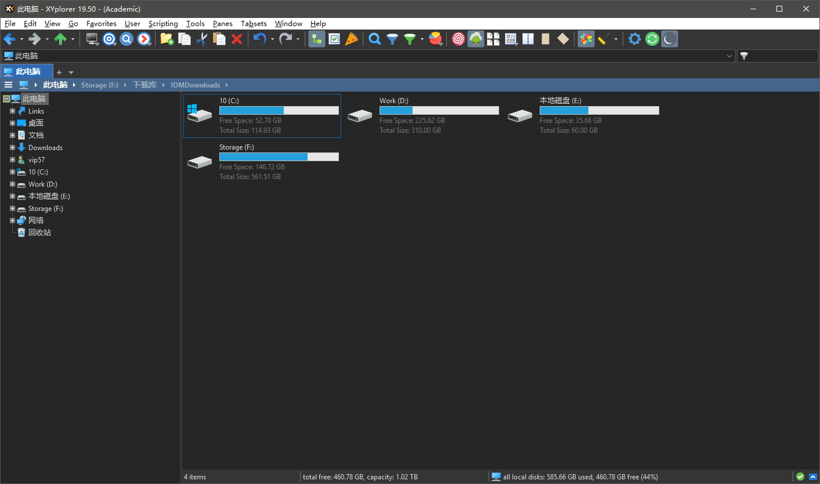Open the Scripting menu
Image resolution: width=820 pixels, height=484 pixels.
click(x=163, y=24)
